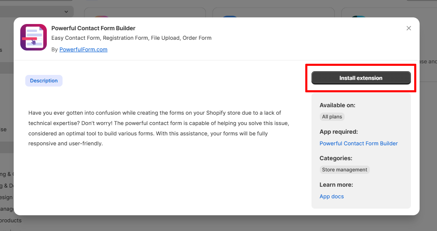Expand the dropdown chevron behind the dialog
437x231 pixels.
point(66,12)
